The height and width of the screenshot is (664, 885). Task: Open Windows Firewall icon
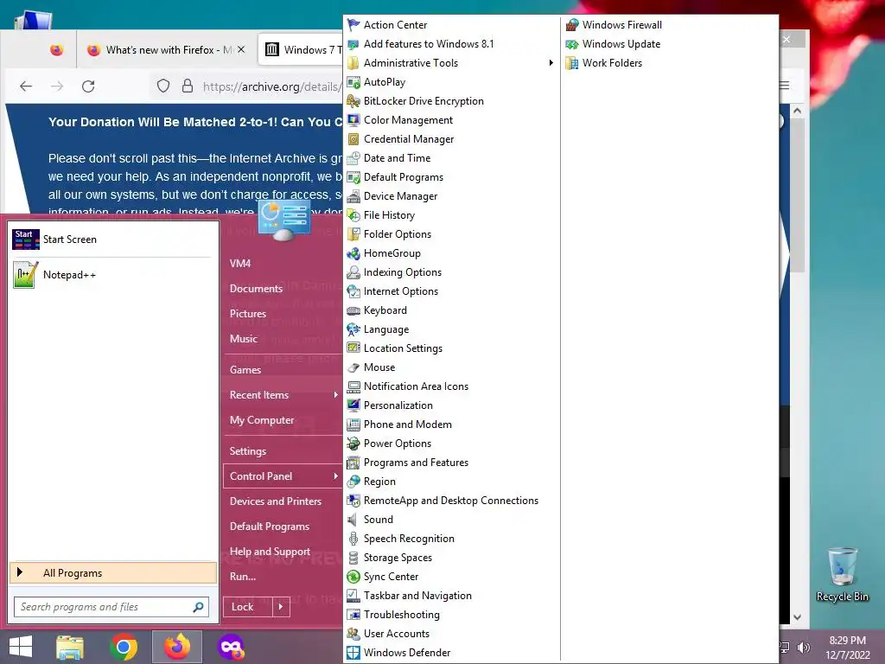coord(572,25)
